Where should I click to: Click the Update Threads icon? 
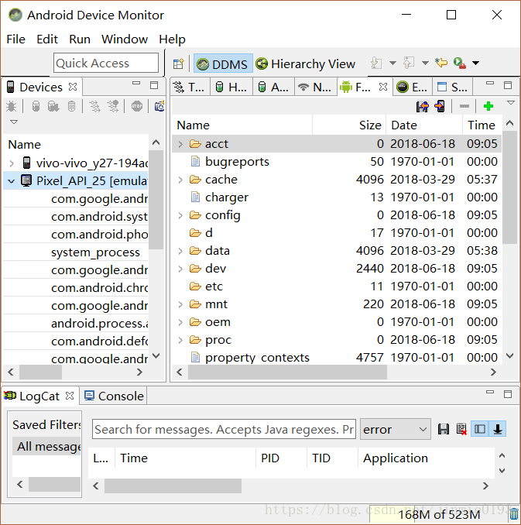(94, 107)
